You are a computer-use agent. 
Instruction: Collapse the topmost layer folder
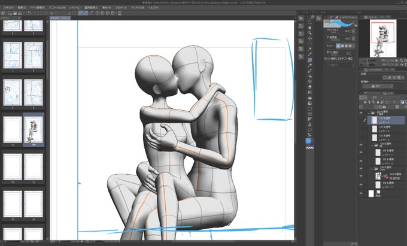(x=368, y=113)
